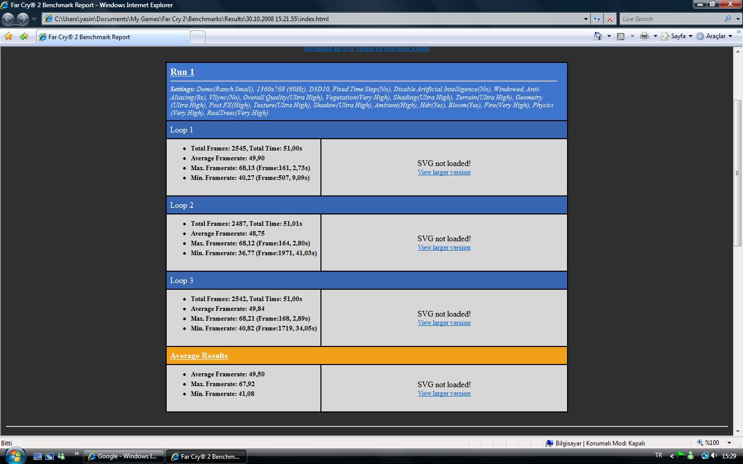Click the TR language indicator
Image resolution: width=743 pixels, height=464 pixels.
coord(658,455)
